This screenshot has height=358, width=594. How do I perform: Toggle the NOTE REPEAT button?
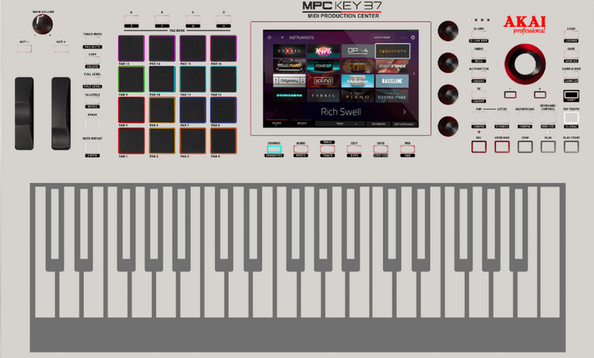(x=92, y=147)
